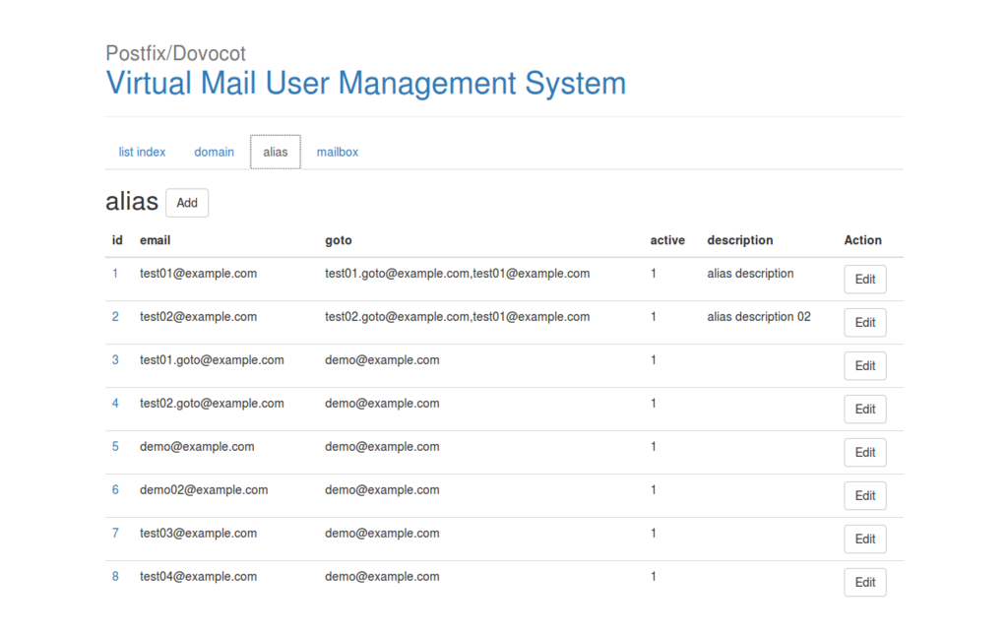Click goto value test02.goto@example.com,test01@example.com
This screenshot has height=635, width=1008.
(x=457, y=317)
